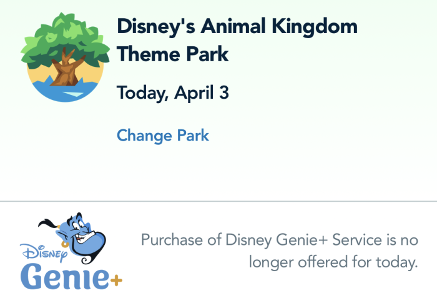Click the longer offered for today text line

pyautogui.click(x=333, y=262)
